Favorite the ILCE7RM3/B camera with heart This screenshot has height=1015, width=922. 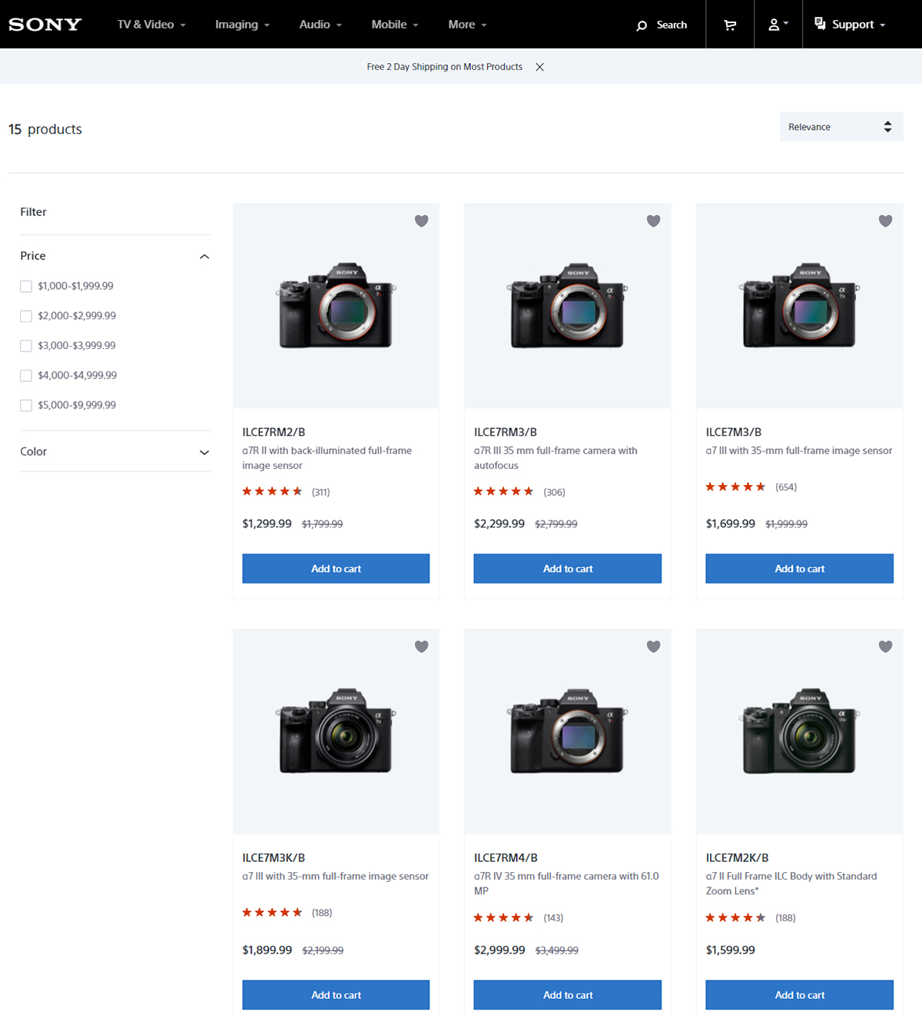point(654,221)
